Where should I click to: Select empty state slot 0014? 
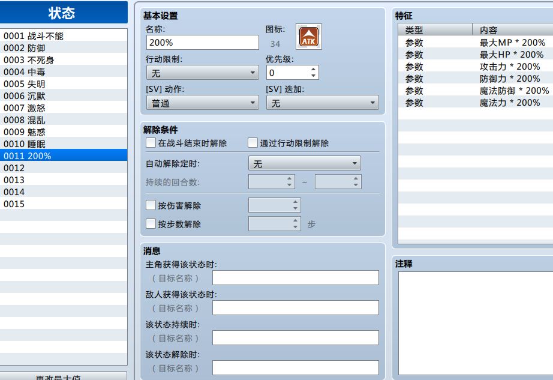pos(64,192)
